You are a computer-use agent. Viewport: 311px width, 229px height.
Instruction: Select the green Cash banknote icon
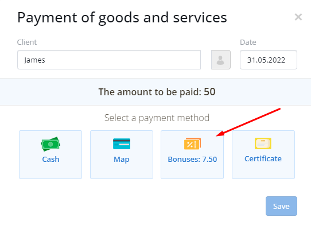click(x=50, y=144)
